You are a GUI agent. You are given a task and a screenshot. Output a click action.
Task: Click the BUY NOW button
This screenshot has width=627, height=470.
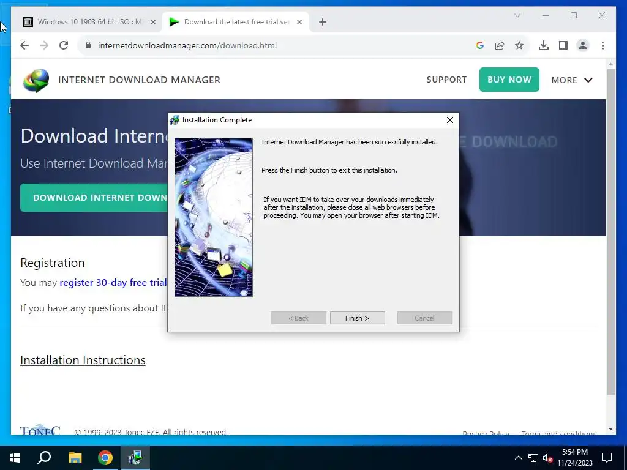click(509, 80)
